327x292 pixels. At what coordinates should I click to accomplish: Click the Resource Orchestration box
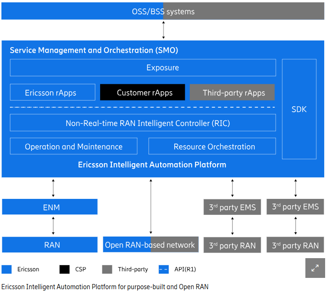[x=212, y=146]
